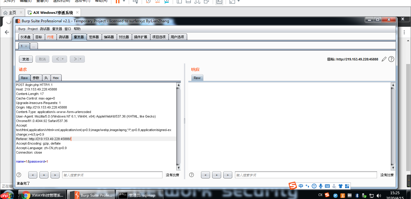Viewport: 411px width, 199px height.
Task: Expand the forward-history dropdown arrow in Repeater
Action: tap(81, 59)
